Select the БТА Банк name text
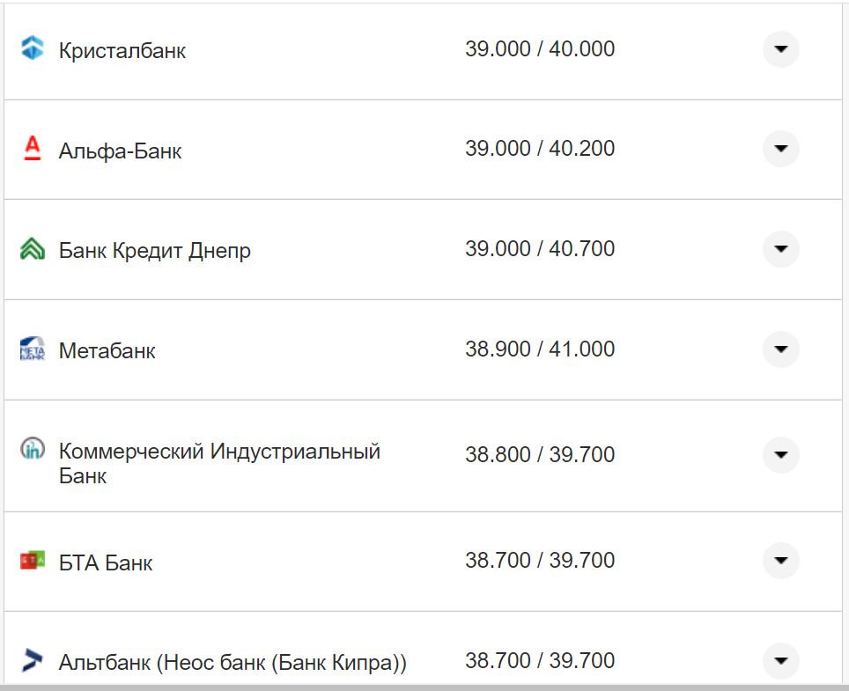The width and height of the screenshot is (849, 691). (105, 562)
